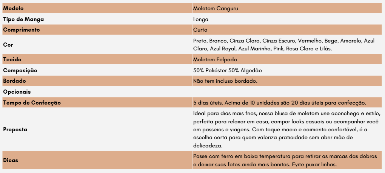This screenshot has height=173, width=385.
Task: Select the Curto value cell
Action: coord(287,30)
